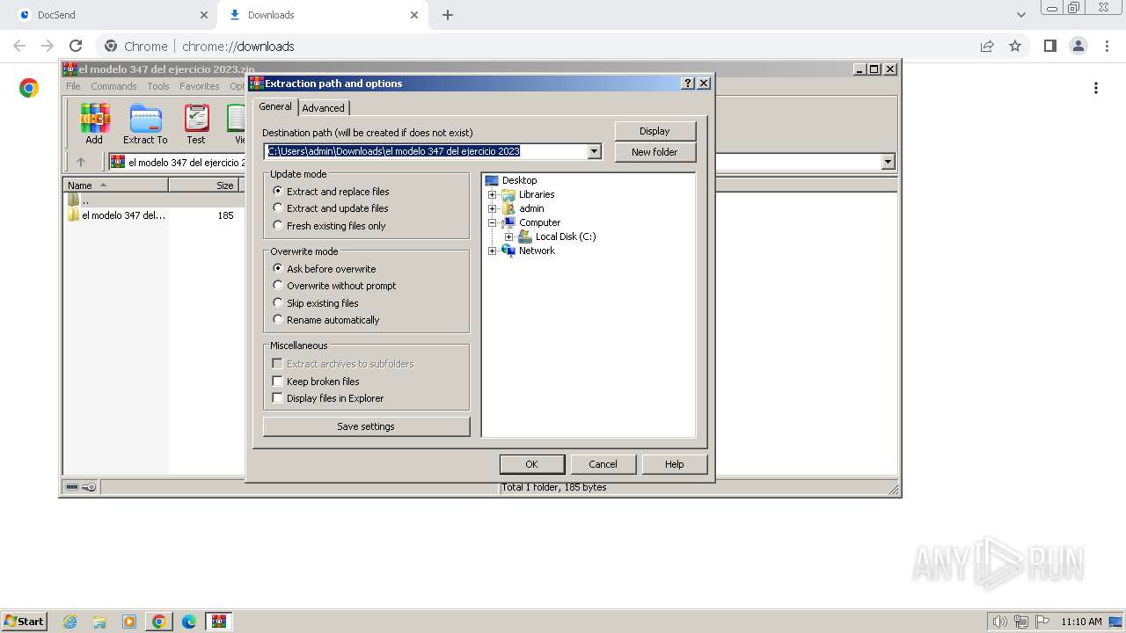The image size is (1126, 633).
Task: Open Internet Explorer from the taskbar
Action: click(70, 622)
